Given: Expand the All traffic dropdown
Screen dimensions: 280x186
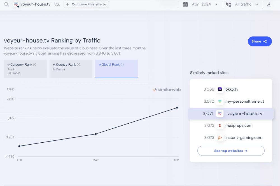Looking at the screenshot, I should [246, 4].
